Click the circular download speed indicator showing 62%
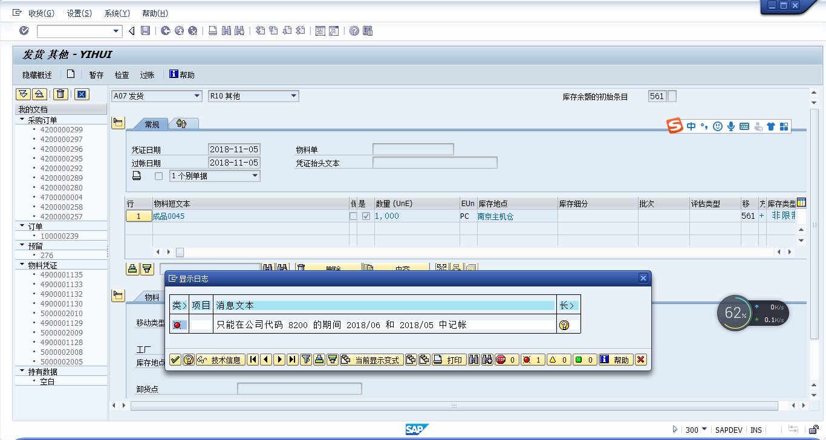The image size is (826, 440). click(x=734, y=313)
